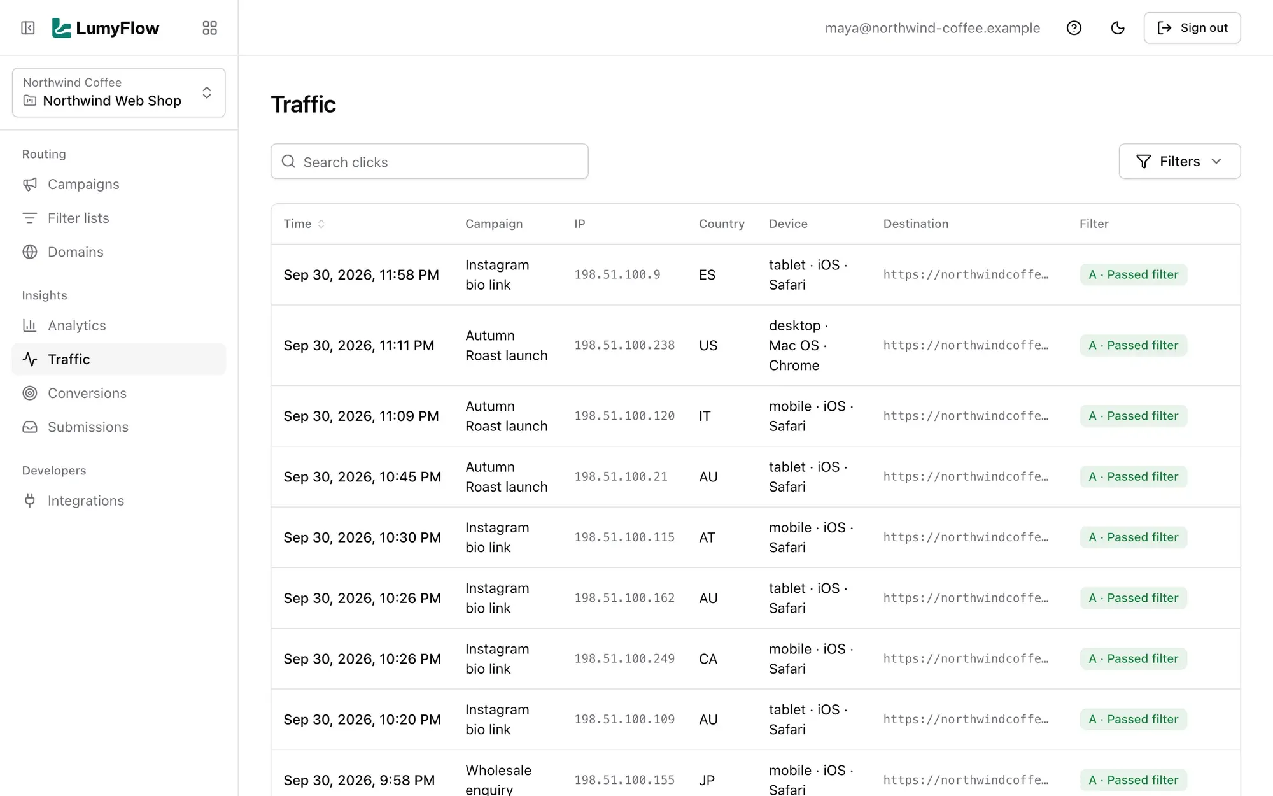
Task: Click the Wholesale enquiry campaign cell
Action: coord(498,779)
